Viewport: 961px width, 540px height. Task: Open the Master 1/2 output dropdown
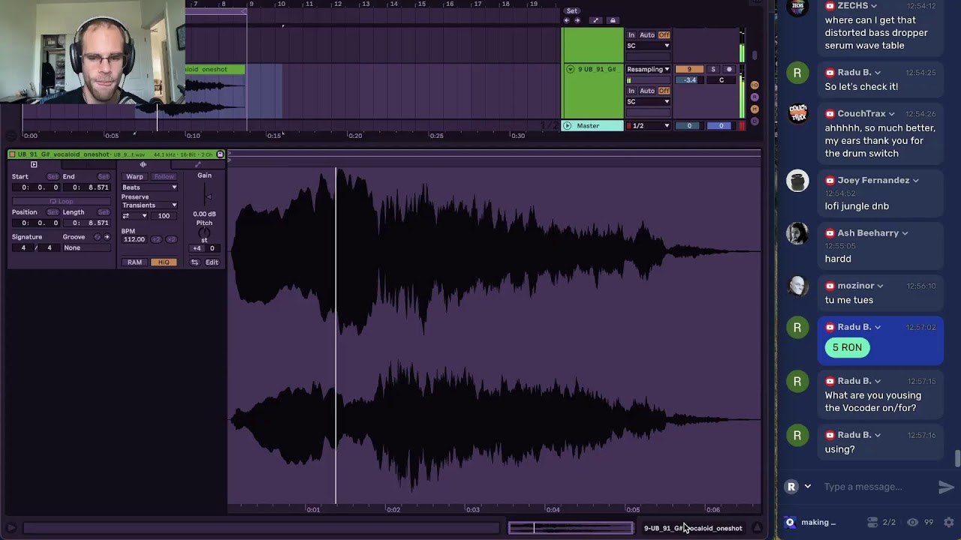[649, 126]
